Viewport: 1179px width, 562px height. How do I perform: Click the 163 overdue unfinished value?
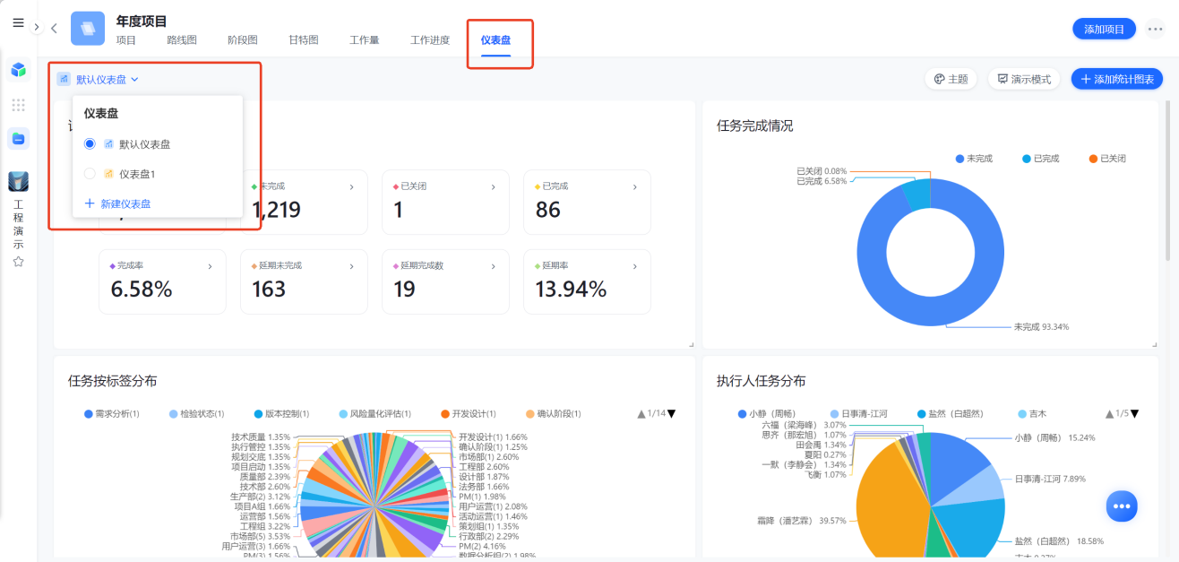click(x=269, y=290)
